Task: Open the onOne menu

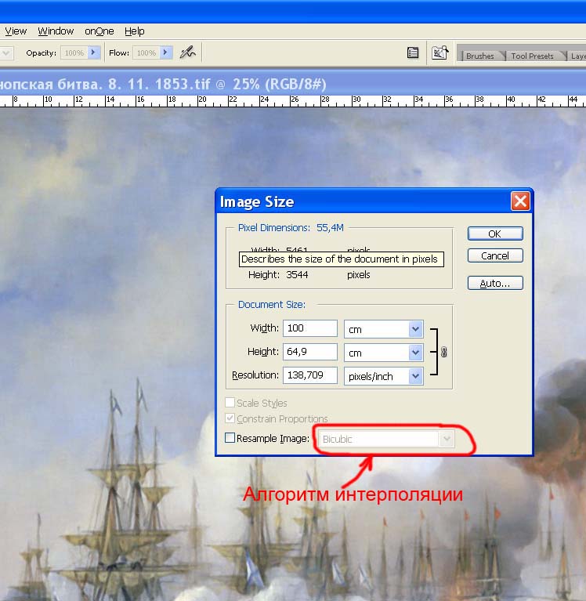Action: click(99, 31)
